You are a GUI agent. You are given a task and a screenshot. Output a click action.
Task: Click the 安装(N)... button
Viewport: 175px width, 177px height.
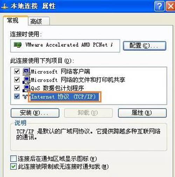(x=35, y=113)
